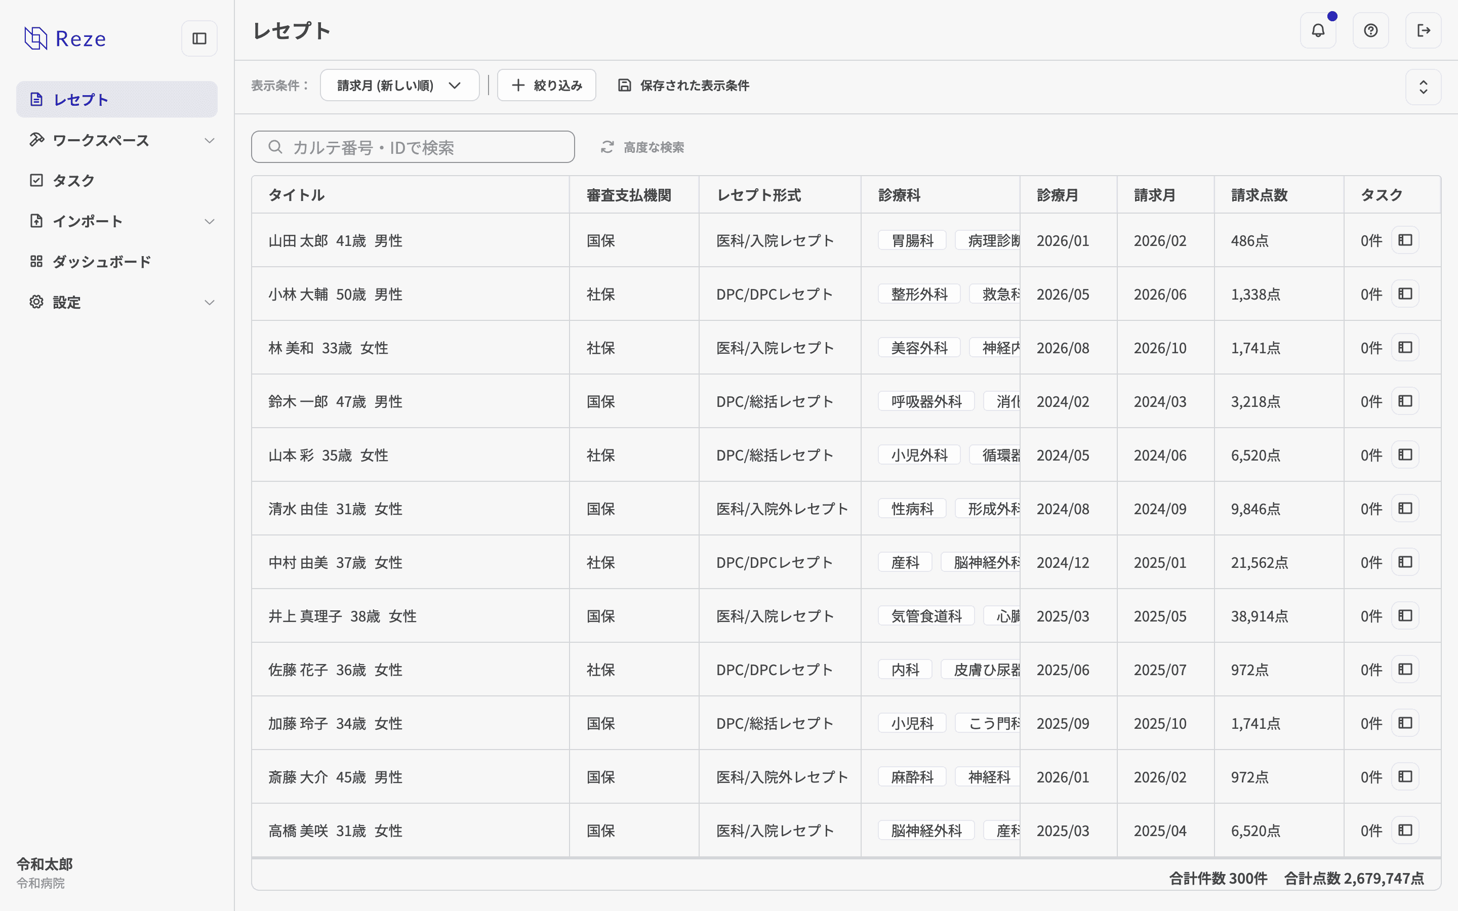Open ダッシュボード from the sidebar

click(x=117, y=262)
